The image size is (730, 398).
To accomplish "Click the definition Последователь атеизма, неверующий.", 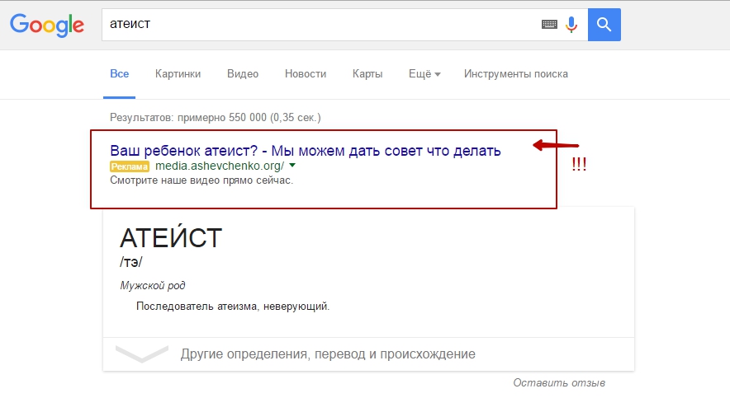I will [233, 307].
